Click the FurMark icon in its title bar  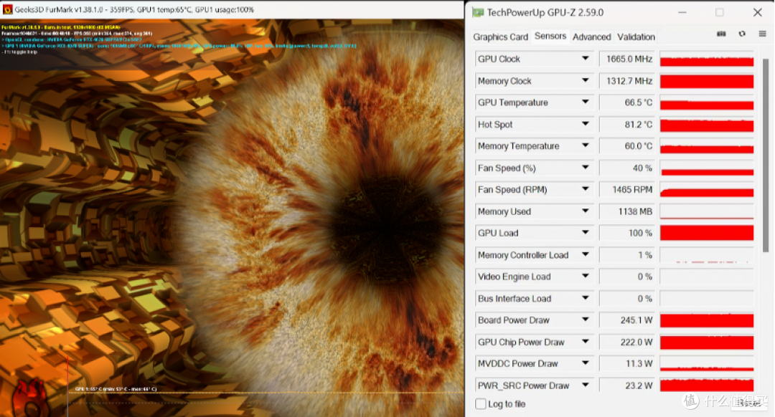[8, 9]
